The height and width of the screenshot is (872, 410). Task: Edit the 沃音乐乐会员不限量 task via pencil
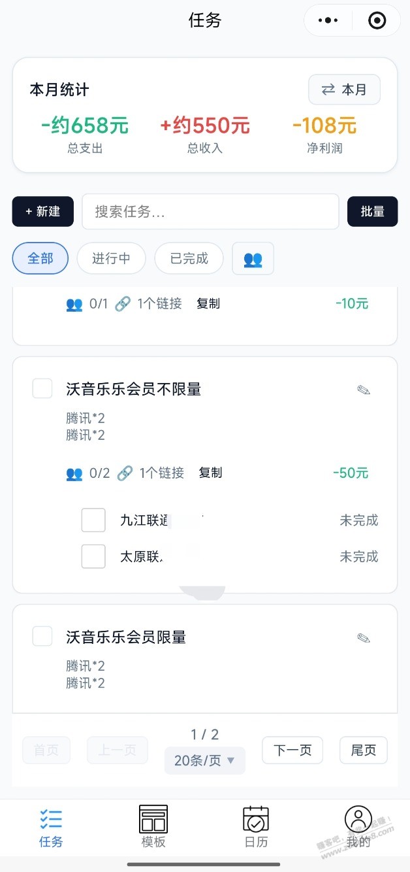(364, 390)
